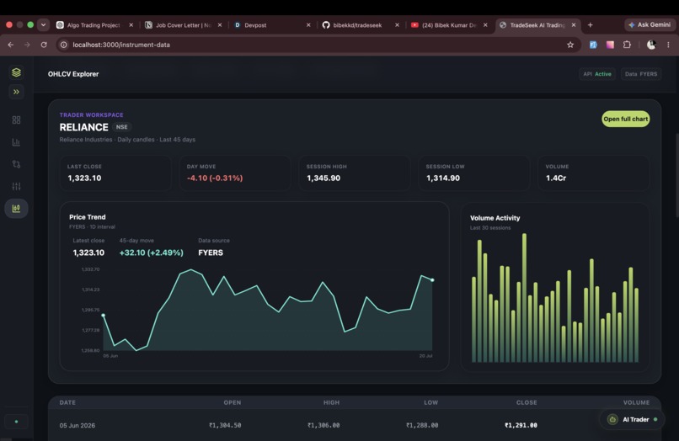Click the Open full chart button

point(626,119)
